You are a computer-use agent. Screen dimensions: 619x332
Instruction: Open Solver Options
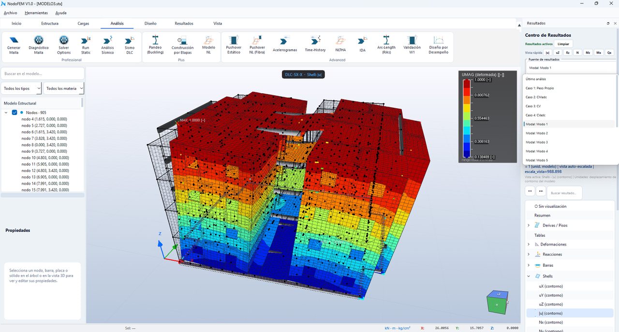[x=64, y=45]
